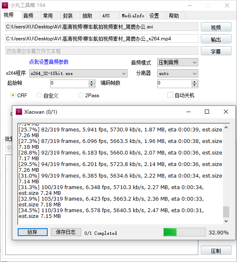Click the 编码帧数 number field
237x262 pixels.
(174, 84)
